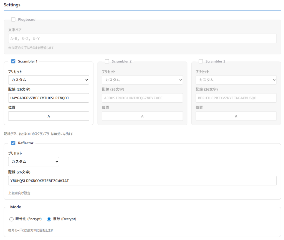Enable the Plugboard checkbox
Image resolution: width=284 pixels, height=240 pixels.
13,19
